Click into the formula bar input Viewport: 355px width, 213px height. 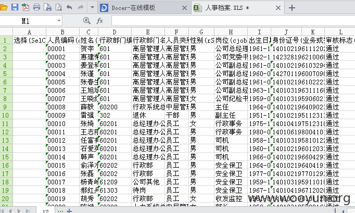coord(233,21)
